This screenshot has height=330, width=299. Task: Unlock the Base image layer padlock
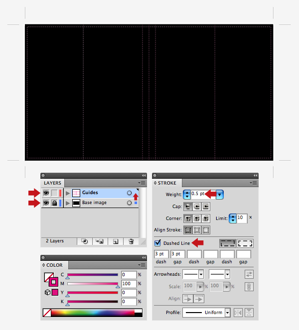tap(54, 203)
